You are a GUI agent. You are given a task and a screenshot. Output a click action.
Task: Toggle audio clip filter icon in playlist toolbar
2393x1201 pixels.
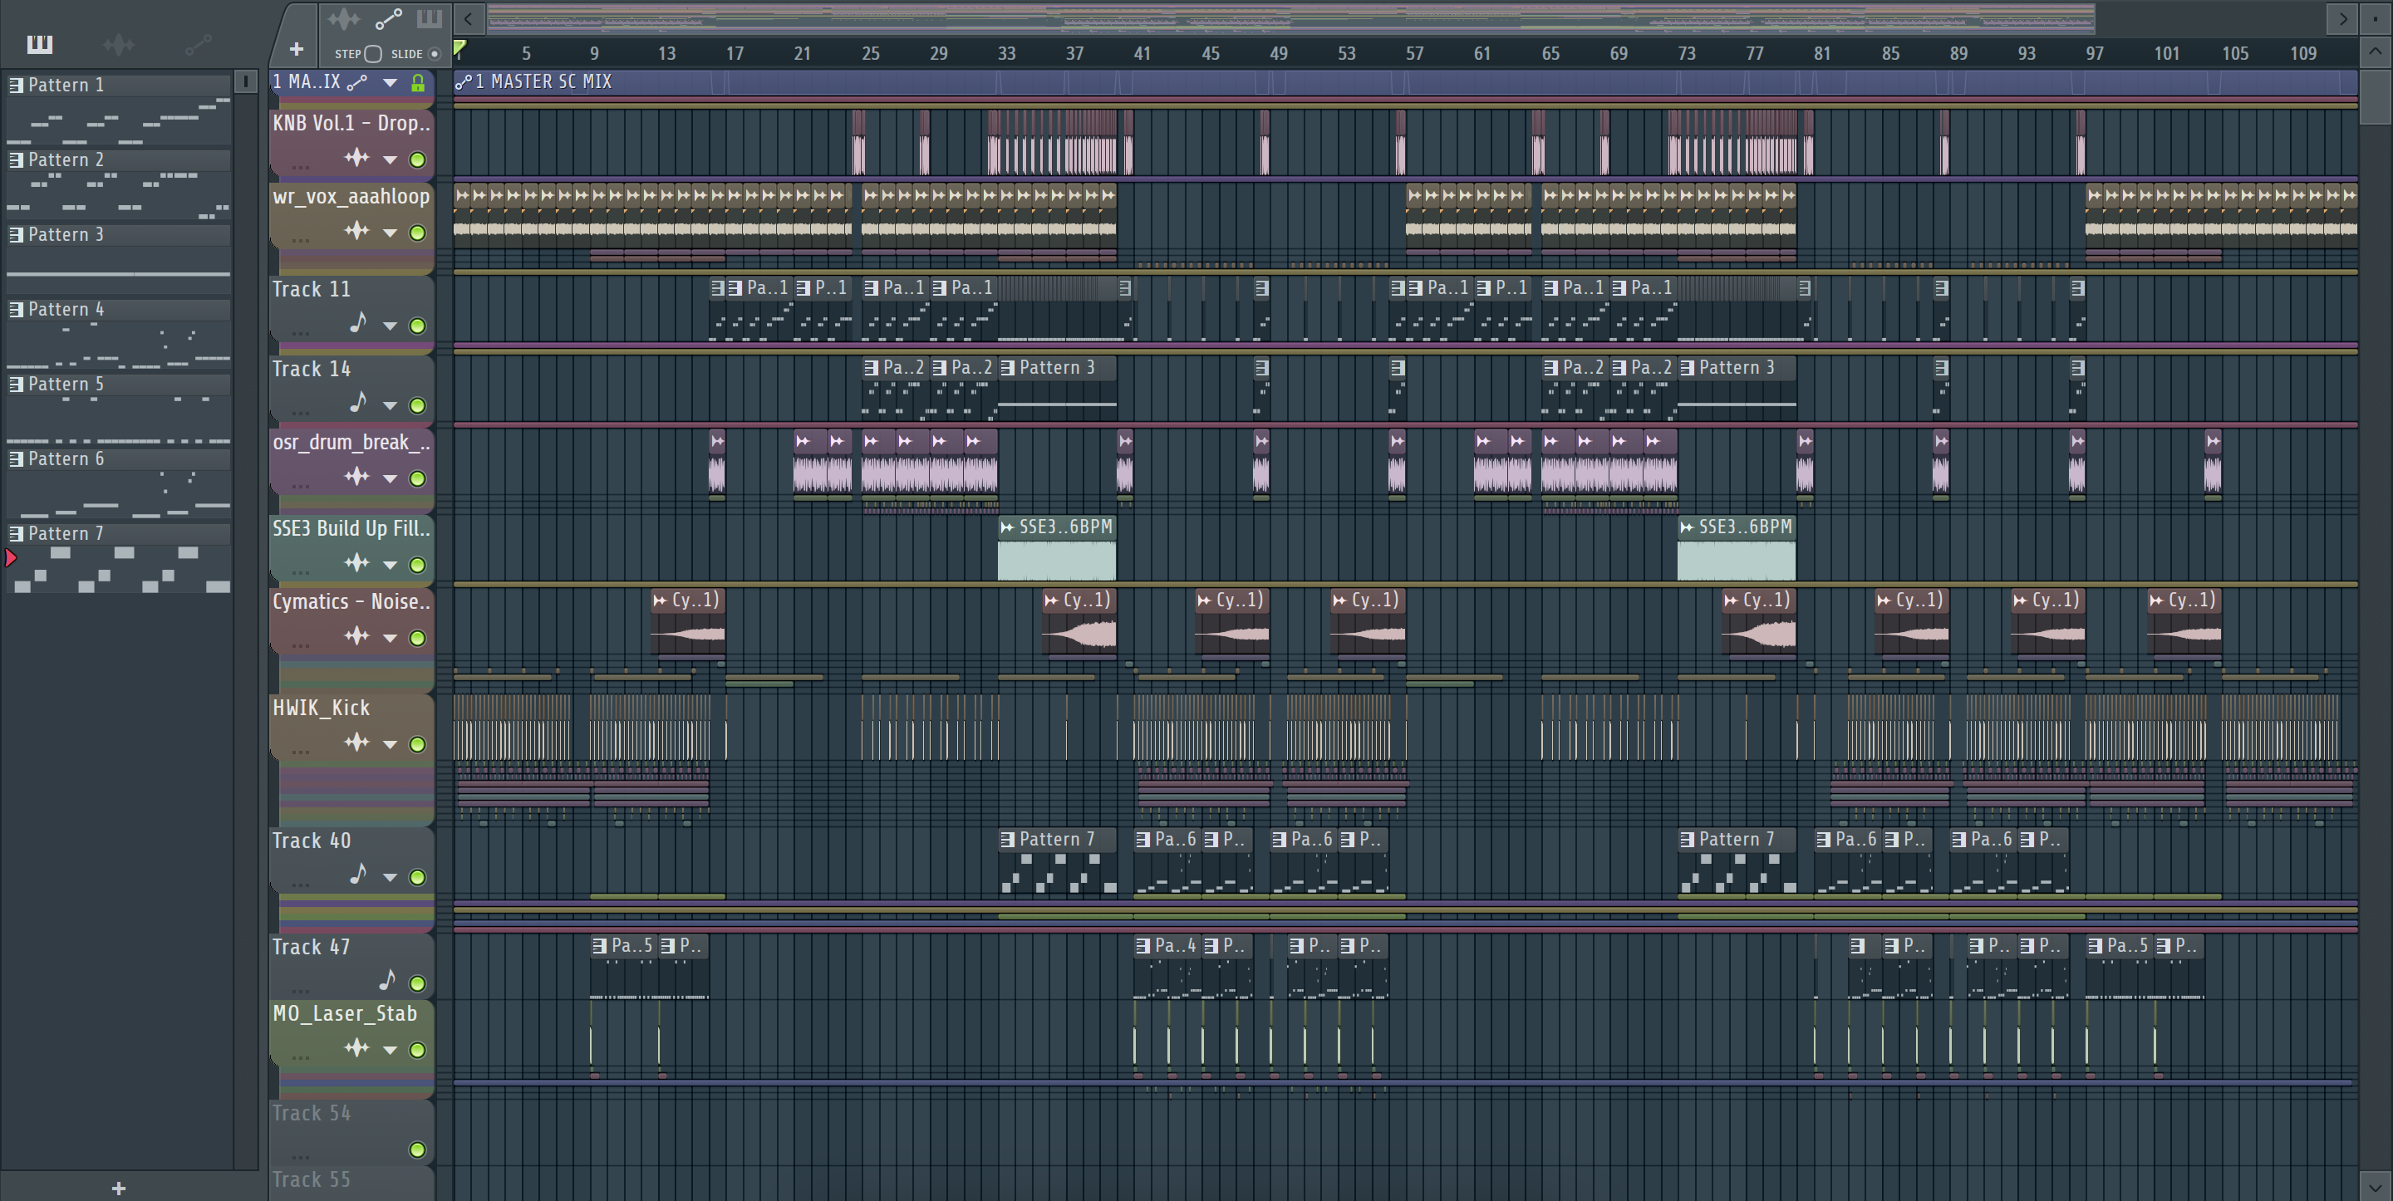(x=344, y=18)
